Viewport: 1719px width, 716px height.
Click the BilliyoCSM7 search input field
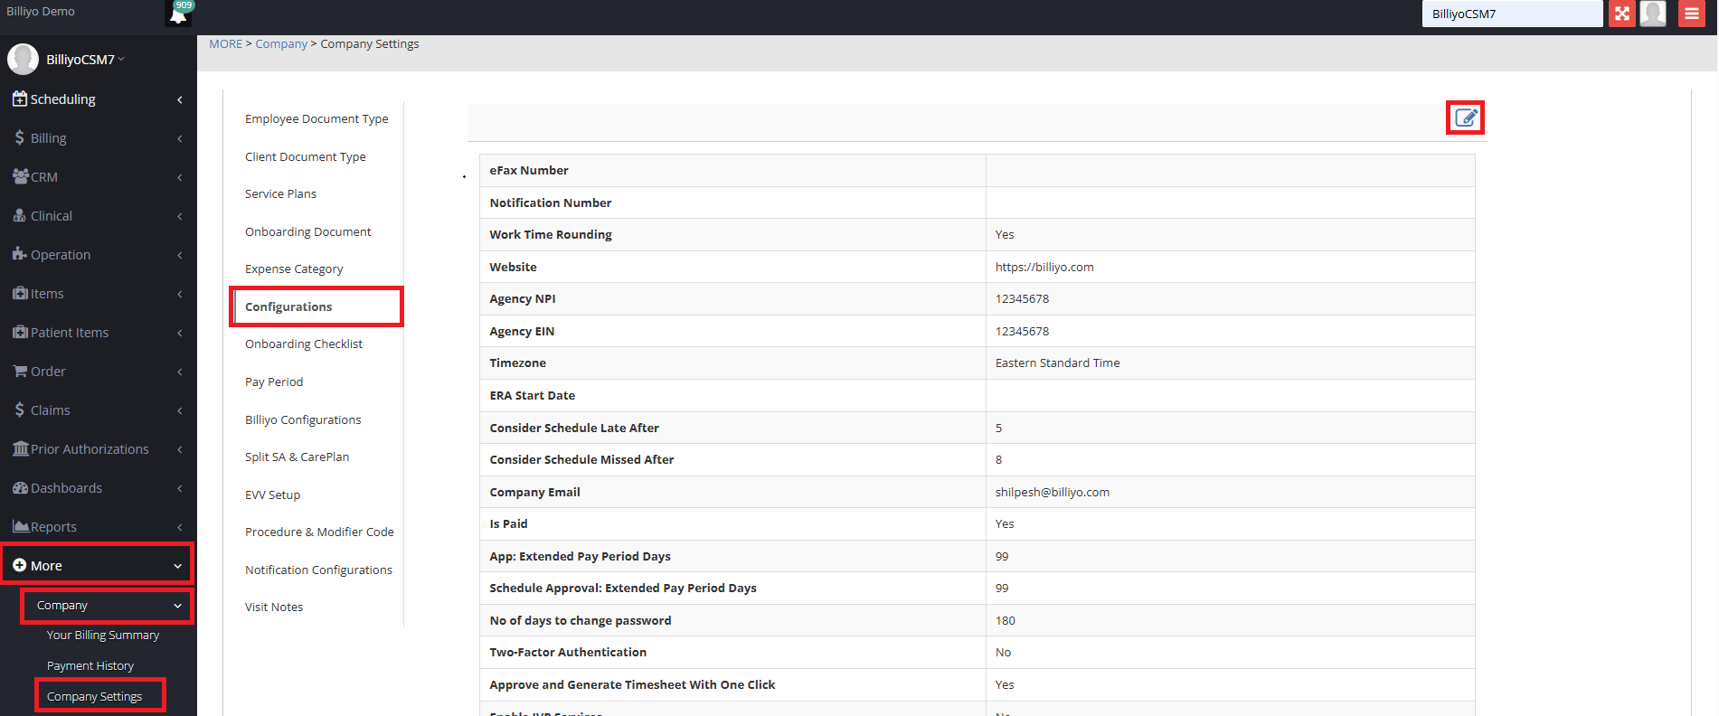click(1511, 14)
